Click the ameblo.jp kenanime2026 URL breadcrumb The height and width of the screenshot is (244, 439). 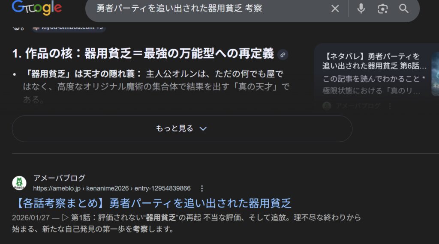pos(112,188)
